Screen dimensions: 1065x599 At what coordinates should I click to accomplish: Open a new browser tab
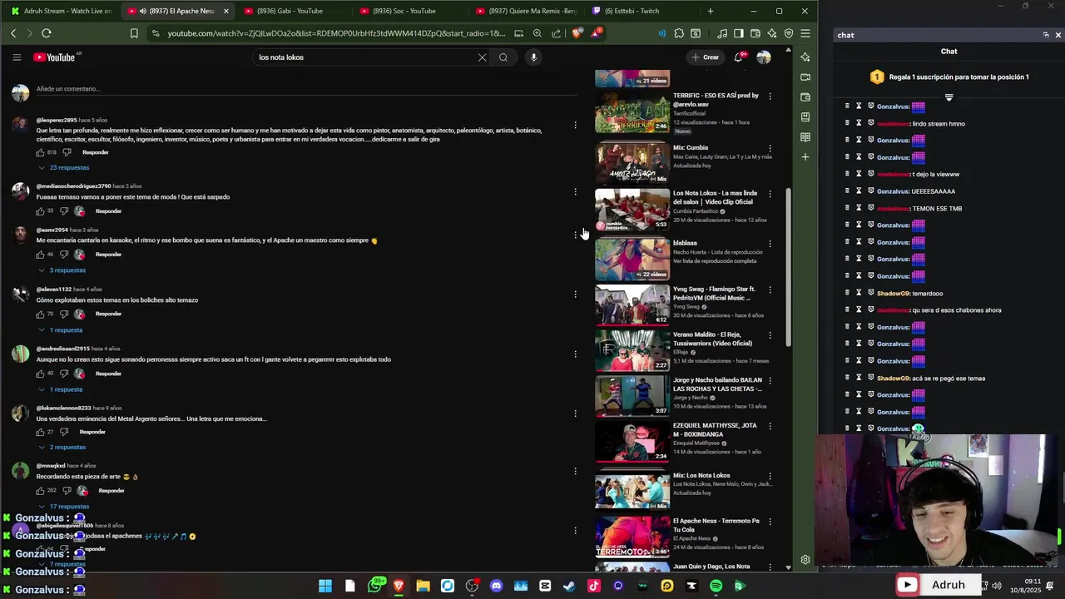coord(710,11)
